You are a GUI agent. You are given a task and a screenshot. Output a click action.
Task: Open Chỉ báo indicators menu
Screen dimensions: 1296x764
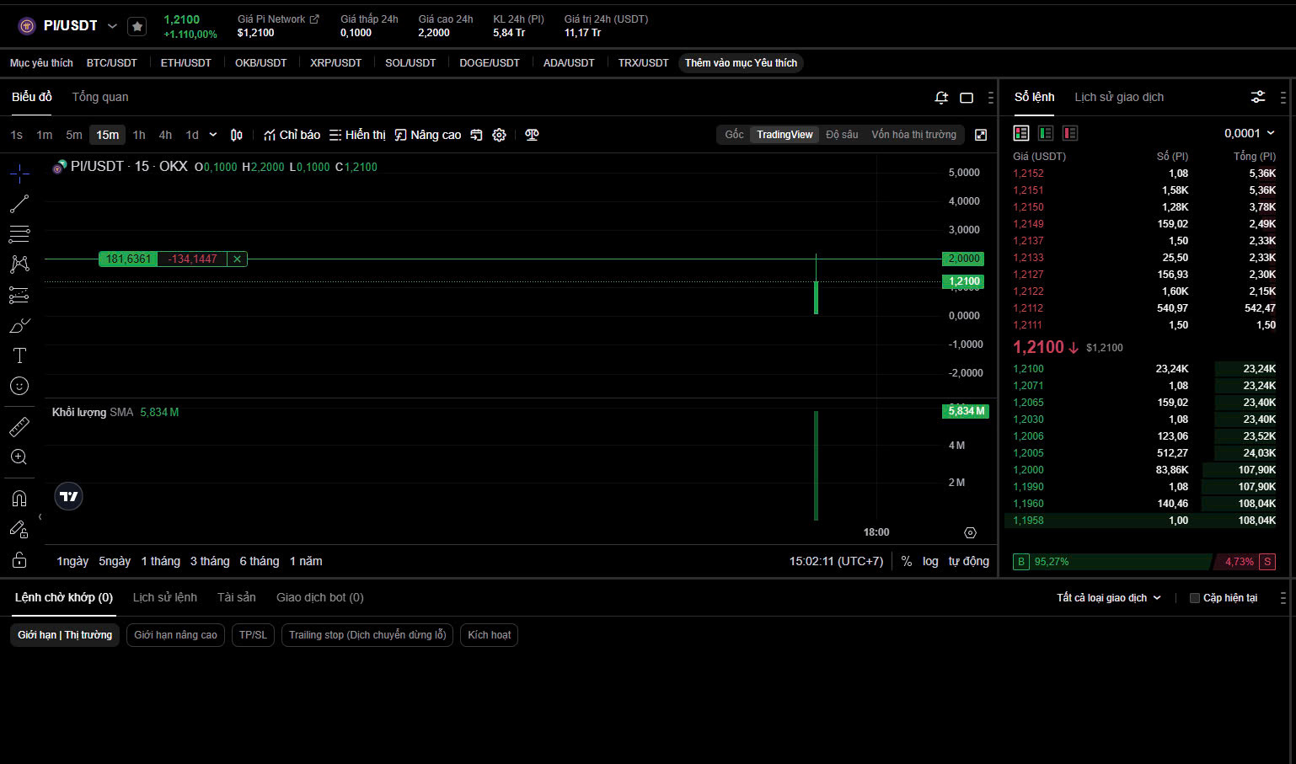pos(292,135)
